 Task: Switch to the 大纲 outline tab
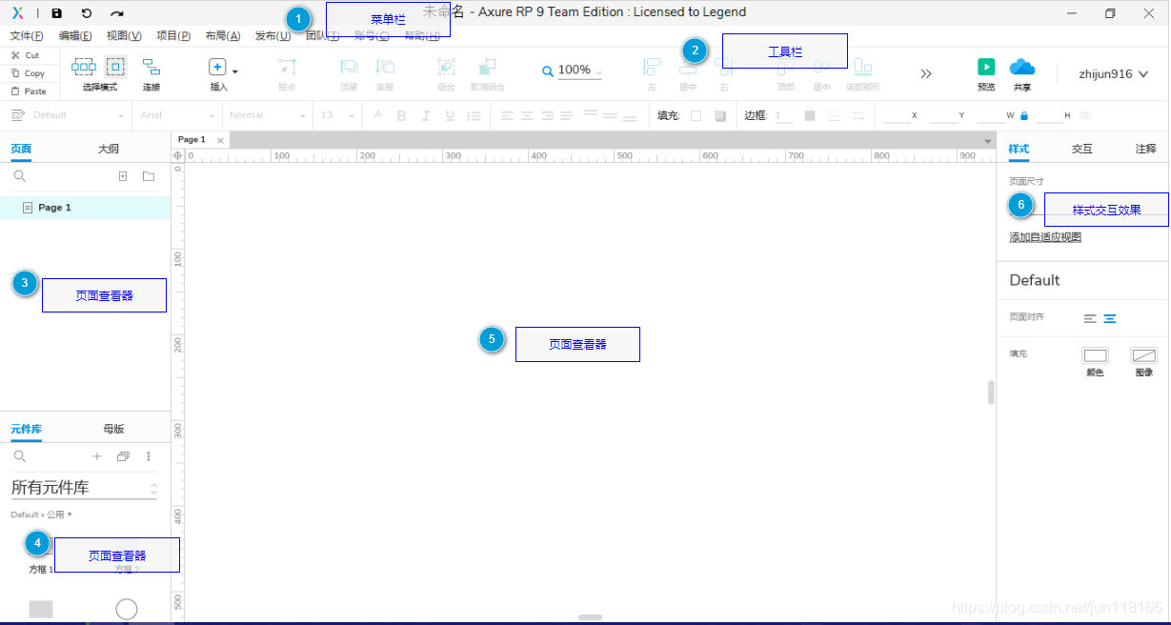pyautogui.click(x=109, y=150)
